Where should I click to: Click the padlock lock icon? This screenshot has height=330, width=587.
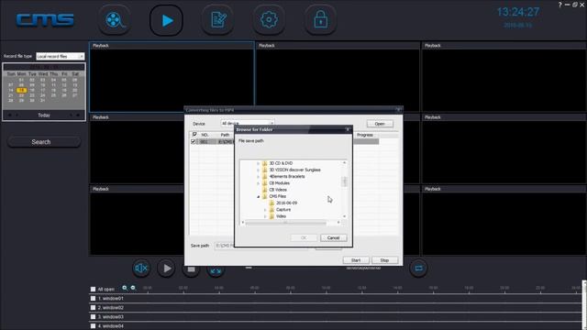pos(320,20)
